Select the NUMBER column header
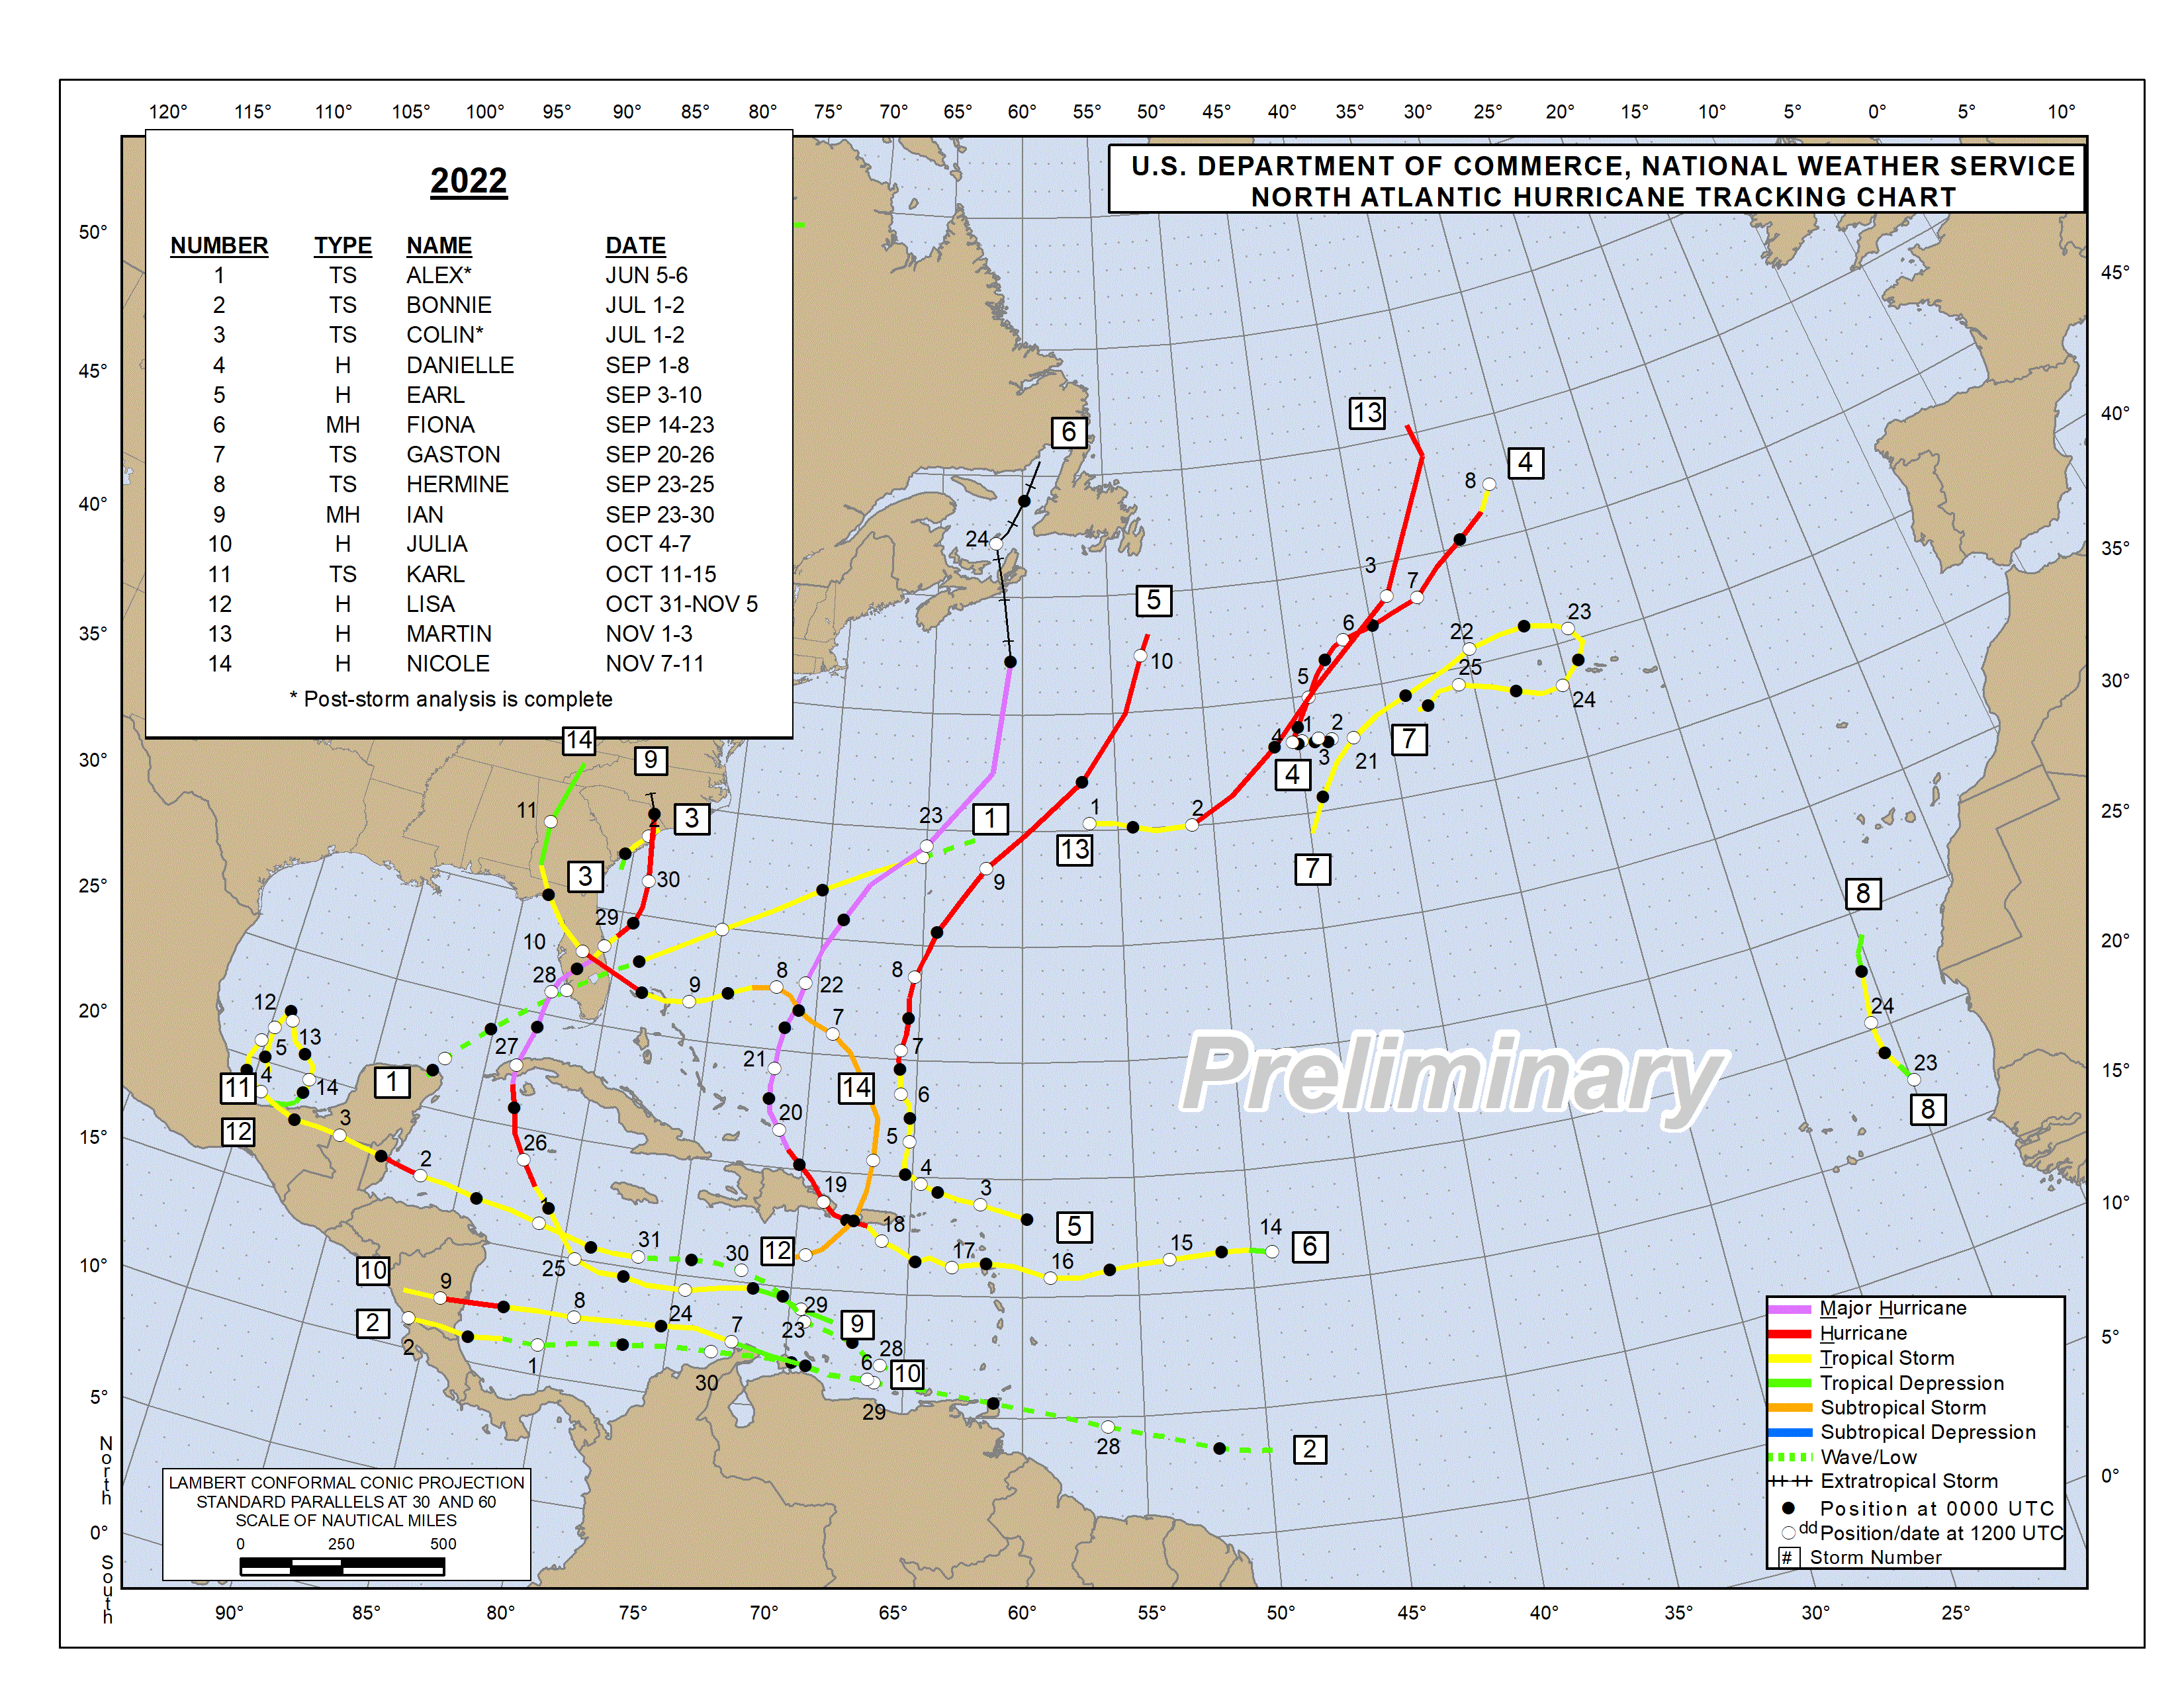This screenshot has width=2184, height=1687. pyautogui.click(x=219, y=246)
